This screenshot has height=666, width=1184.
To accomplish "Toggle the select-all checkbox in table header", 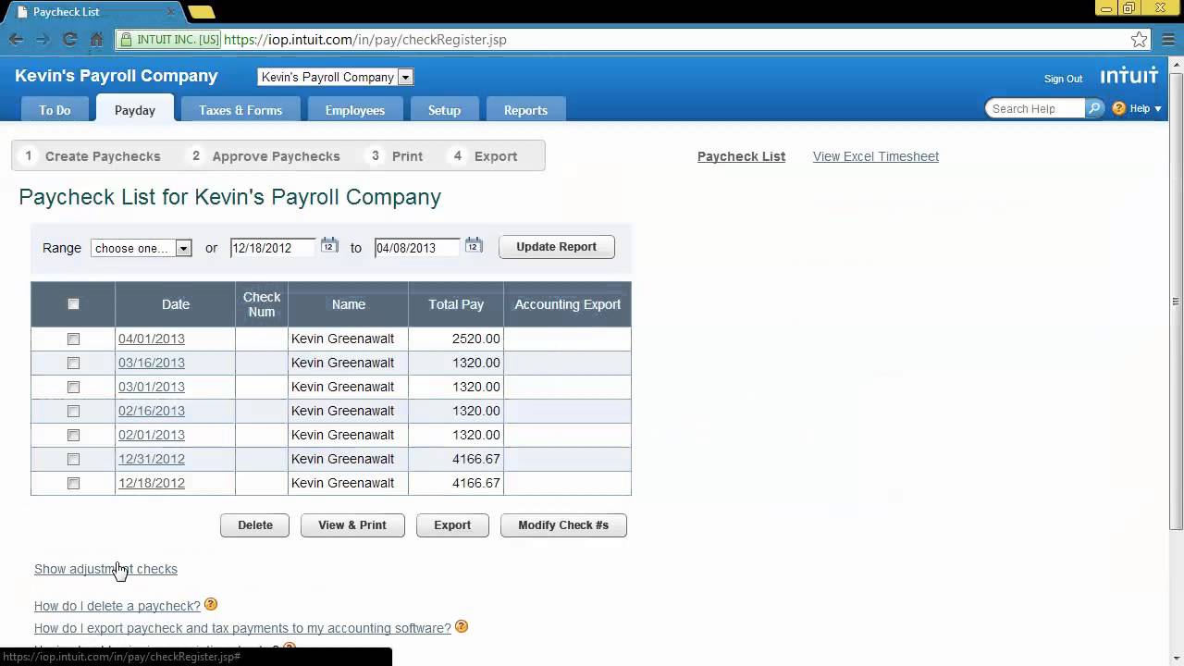I will click(x=73, y=304).
